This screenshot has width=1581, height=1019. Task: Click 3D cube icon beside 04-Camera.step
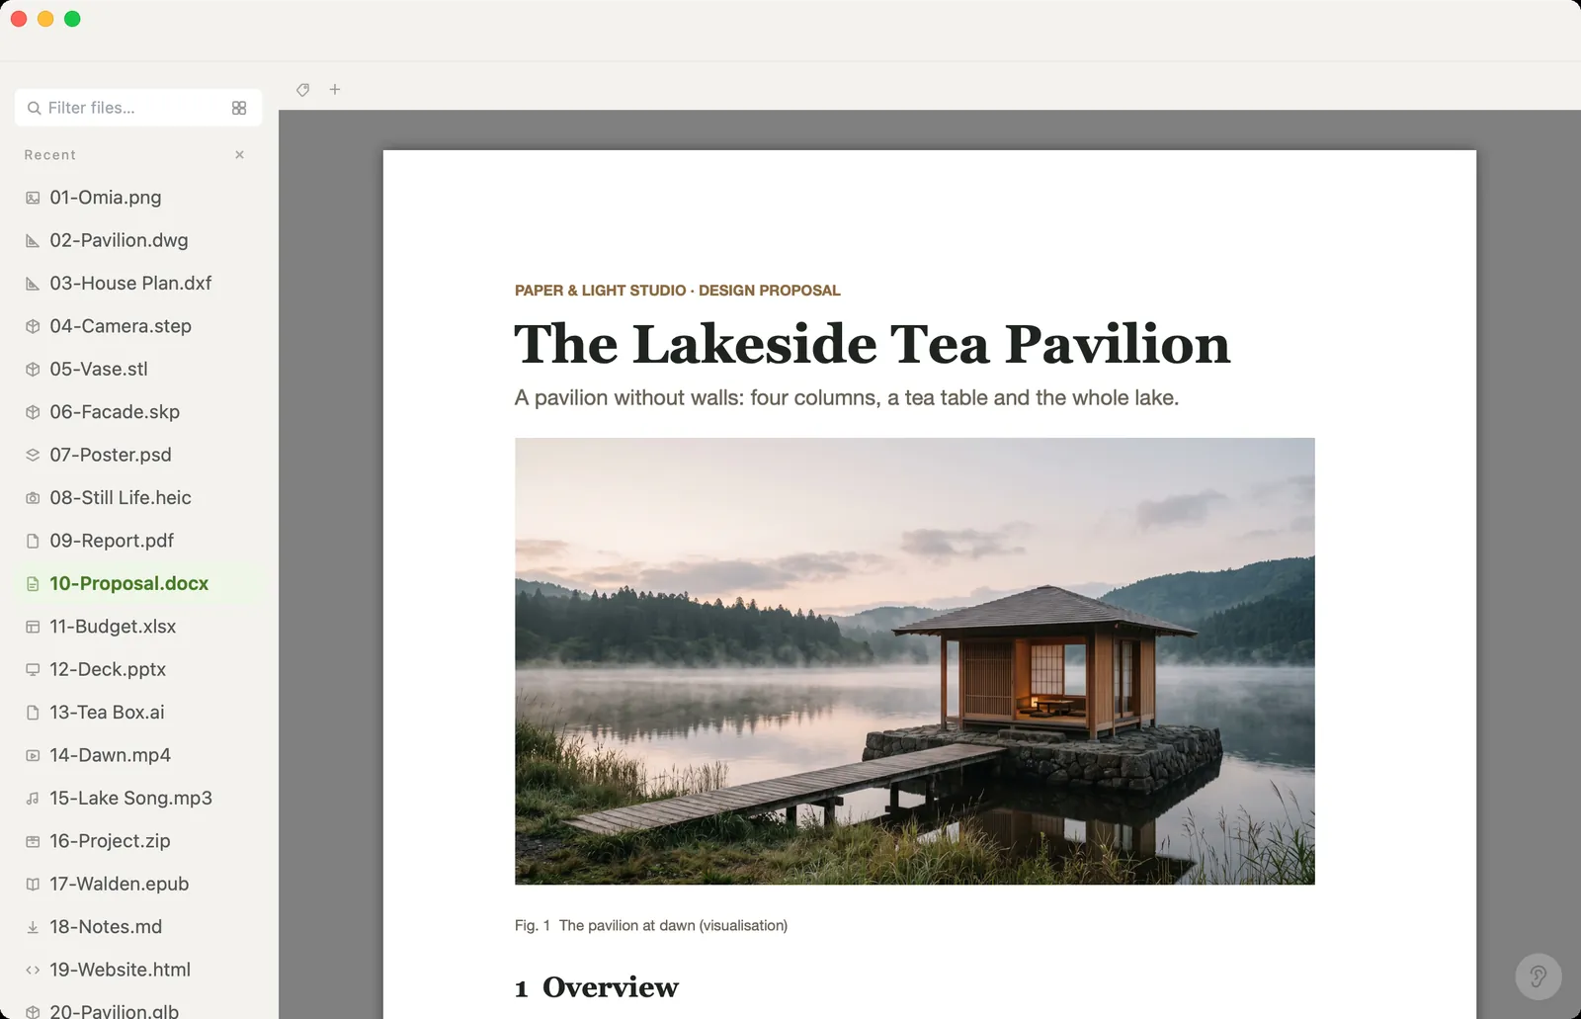pyautogui.click(x=33, y=326)
